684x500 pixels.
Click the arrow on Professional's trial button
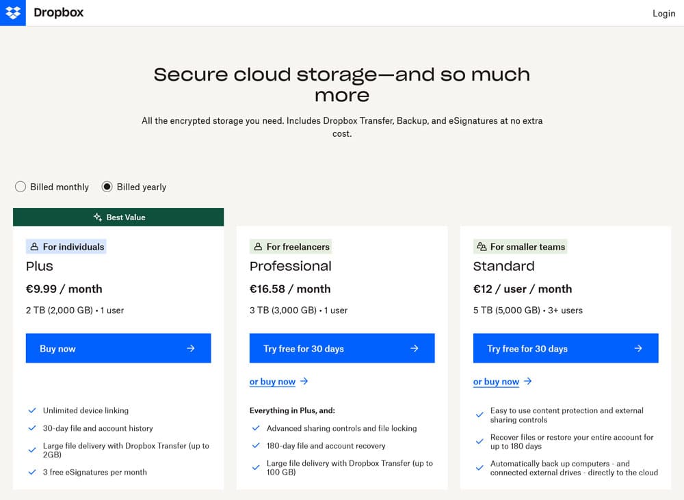(415, 348)
